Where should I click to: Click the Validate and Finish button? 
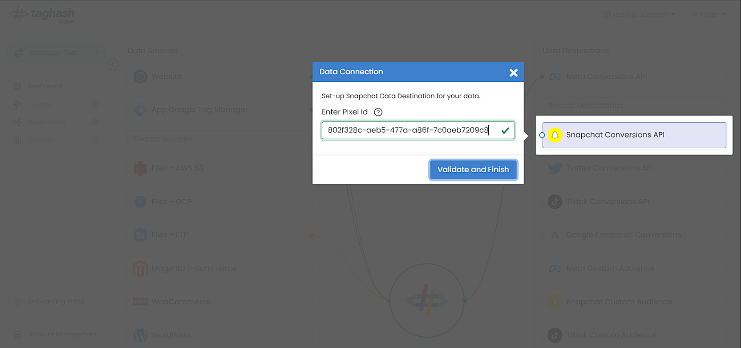[x=473, y=169]
